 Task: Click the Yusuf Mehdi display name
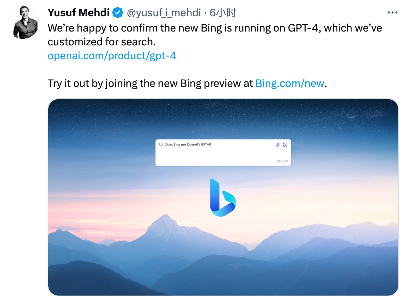point(78,13)
